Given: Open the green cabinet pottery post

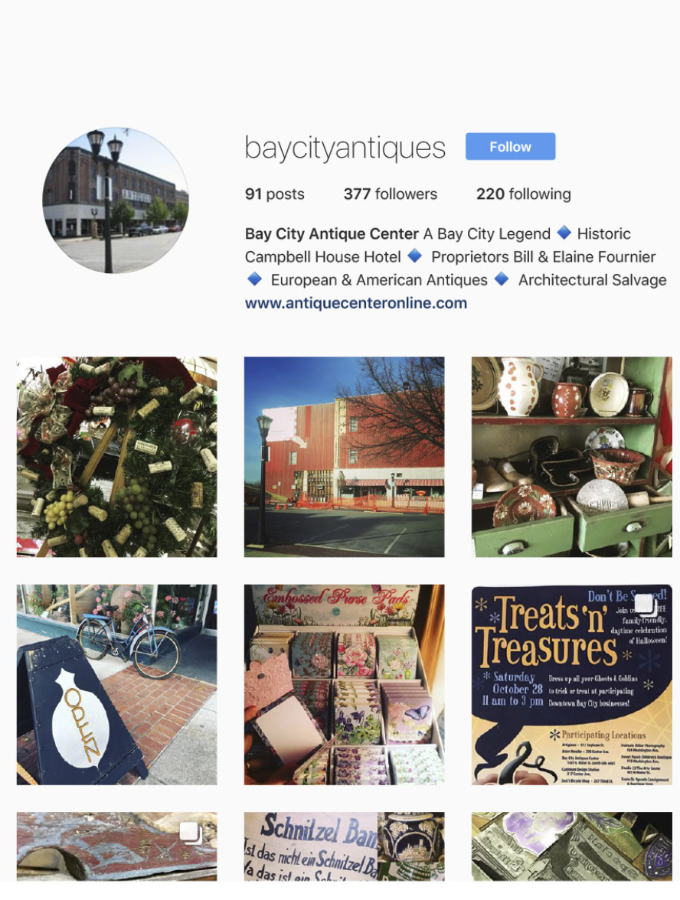Looking at the screenshot, I should (571, 457).
